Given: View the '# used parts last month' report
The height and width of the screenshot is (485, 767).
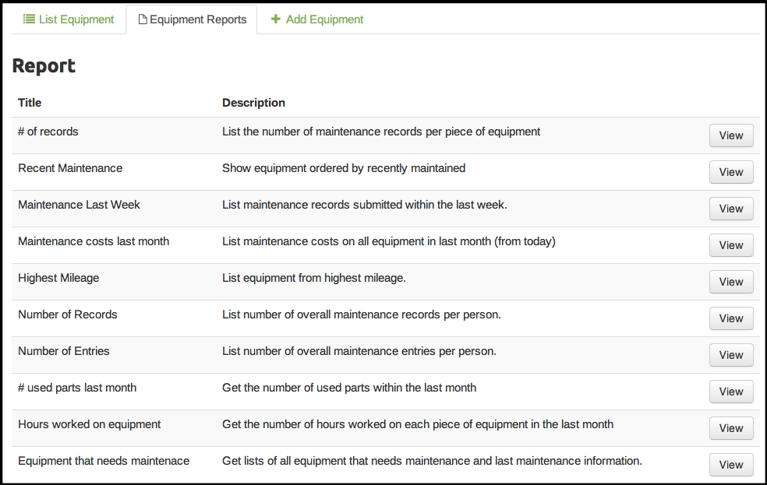Looking at the screenshot, I should (730, 392).
